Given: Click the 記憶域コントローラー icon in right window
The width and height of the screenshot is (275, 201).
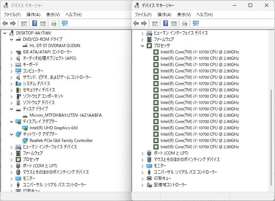Looking at the screenshot, I should (149, 185).
